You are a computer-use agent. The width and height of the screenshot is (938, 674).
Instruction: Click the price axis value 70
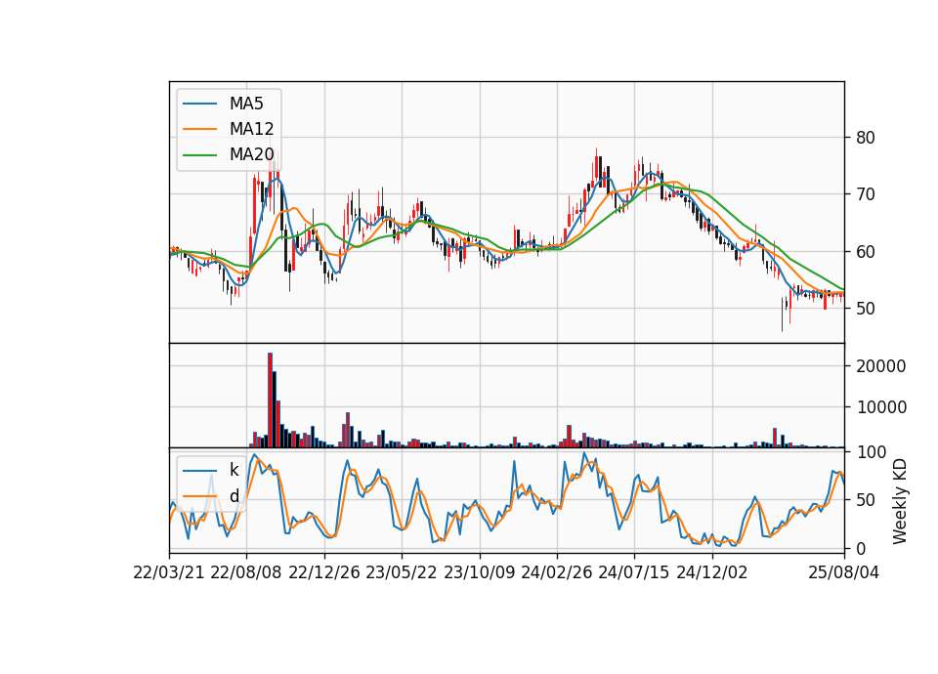pyautogui.click(x=866, y=194)
